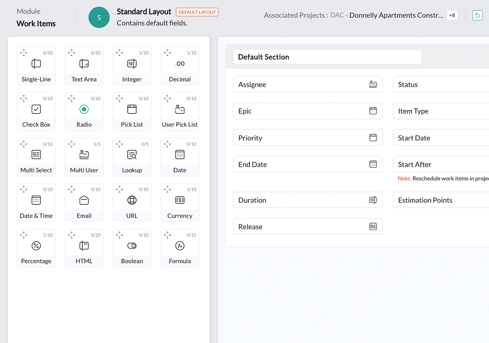The height and width of the screenshot is (343, 489).
Task: Select the Currency field type icon
Action: tap(180, 200)
